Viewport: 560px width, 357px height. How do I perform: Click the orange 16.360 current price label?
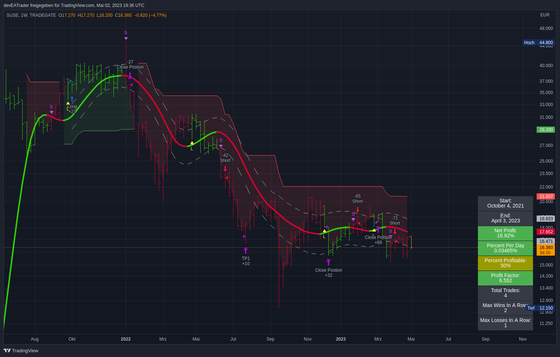click(x=546, y=248)
